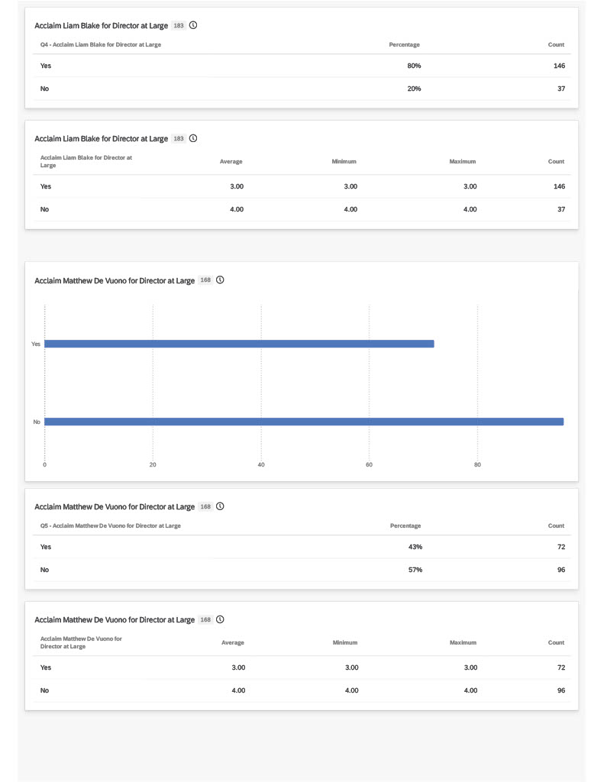Screen dimensions: 604x782
Task: Click Minimum column header in the De Vuono stats table
Action: (344, 642)
